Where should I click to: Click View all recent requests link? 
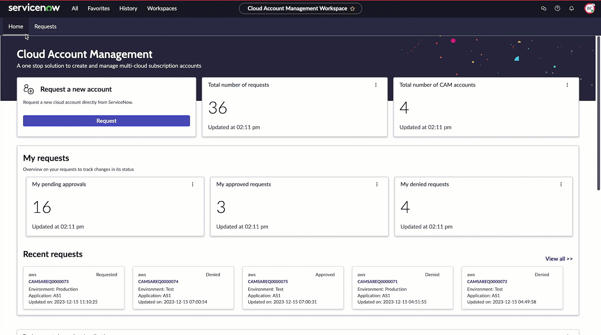(559, 259)
